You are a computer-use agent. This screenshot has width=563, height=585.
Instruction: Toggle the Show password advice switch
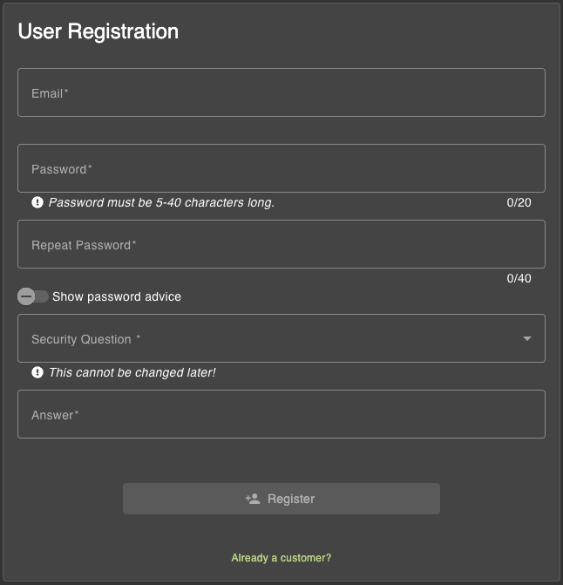point(33,296)
